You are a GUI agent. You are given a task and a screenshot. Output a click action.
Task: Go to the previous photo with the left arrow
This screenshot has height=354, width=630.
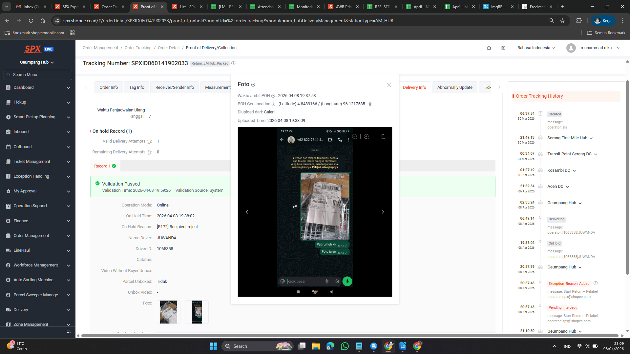pyautogui.click(x=247, y=212)
